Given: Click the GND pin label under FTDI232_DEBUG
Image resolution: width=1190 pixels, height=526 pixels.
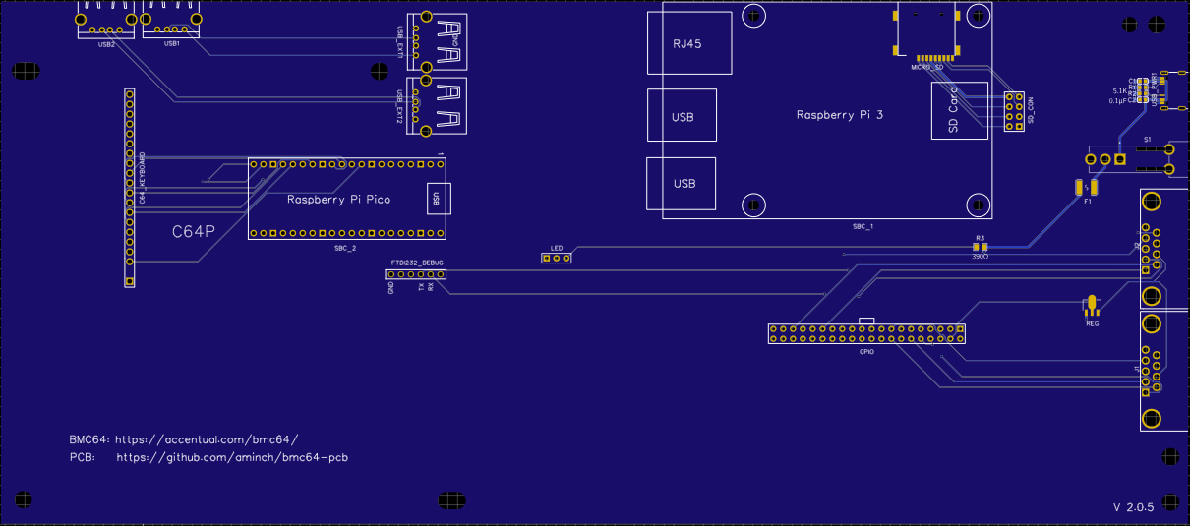Looking at the screenshot, I should (x=391, y=288).
